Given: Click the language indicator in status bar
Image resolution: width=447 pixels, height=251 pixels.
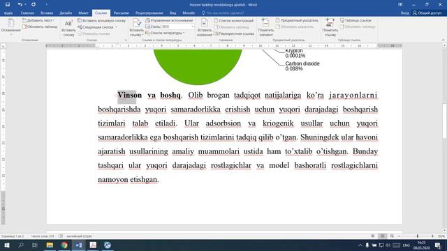Looking at the screenshot, I should coord(79,236).
